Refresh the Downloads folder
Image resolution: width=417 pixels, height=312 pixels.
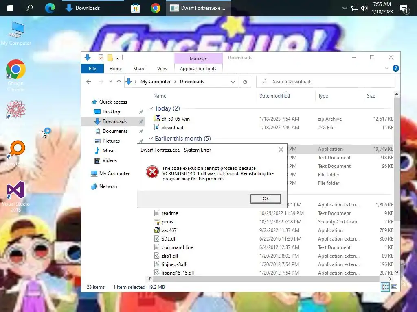pos(245,82)
